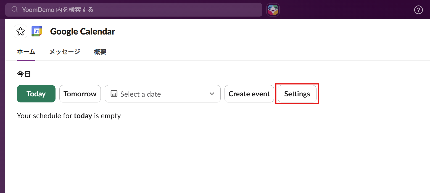Show the Today schedule
This screenshot has width=430, height=193.
point(36,94)
